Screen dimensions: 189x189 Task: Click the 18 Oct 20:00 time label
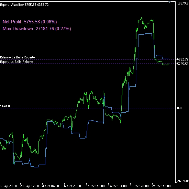coord(140,186)
